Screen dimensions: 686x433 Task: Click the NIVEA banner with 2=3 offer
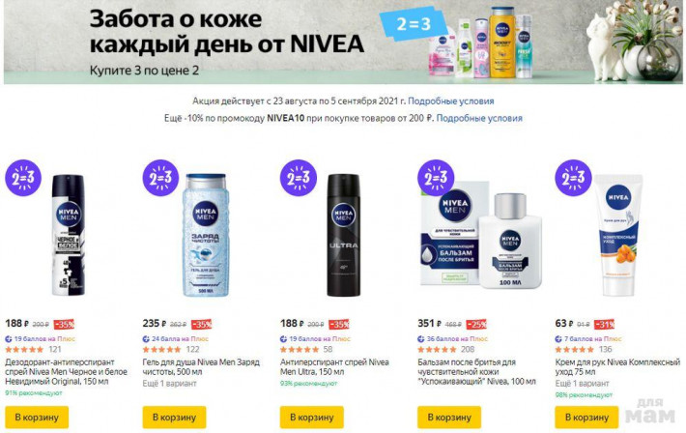coord(343,42)
